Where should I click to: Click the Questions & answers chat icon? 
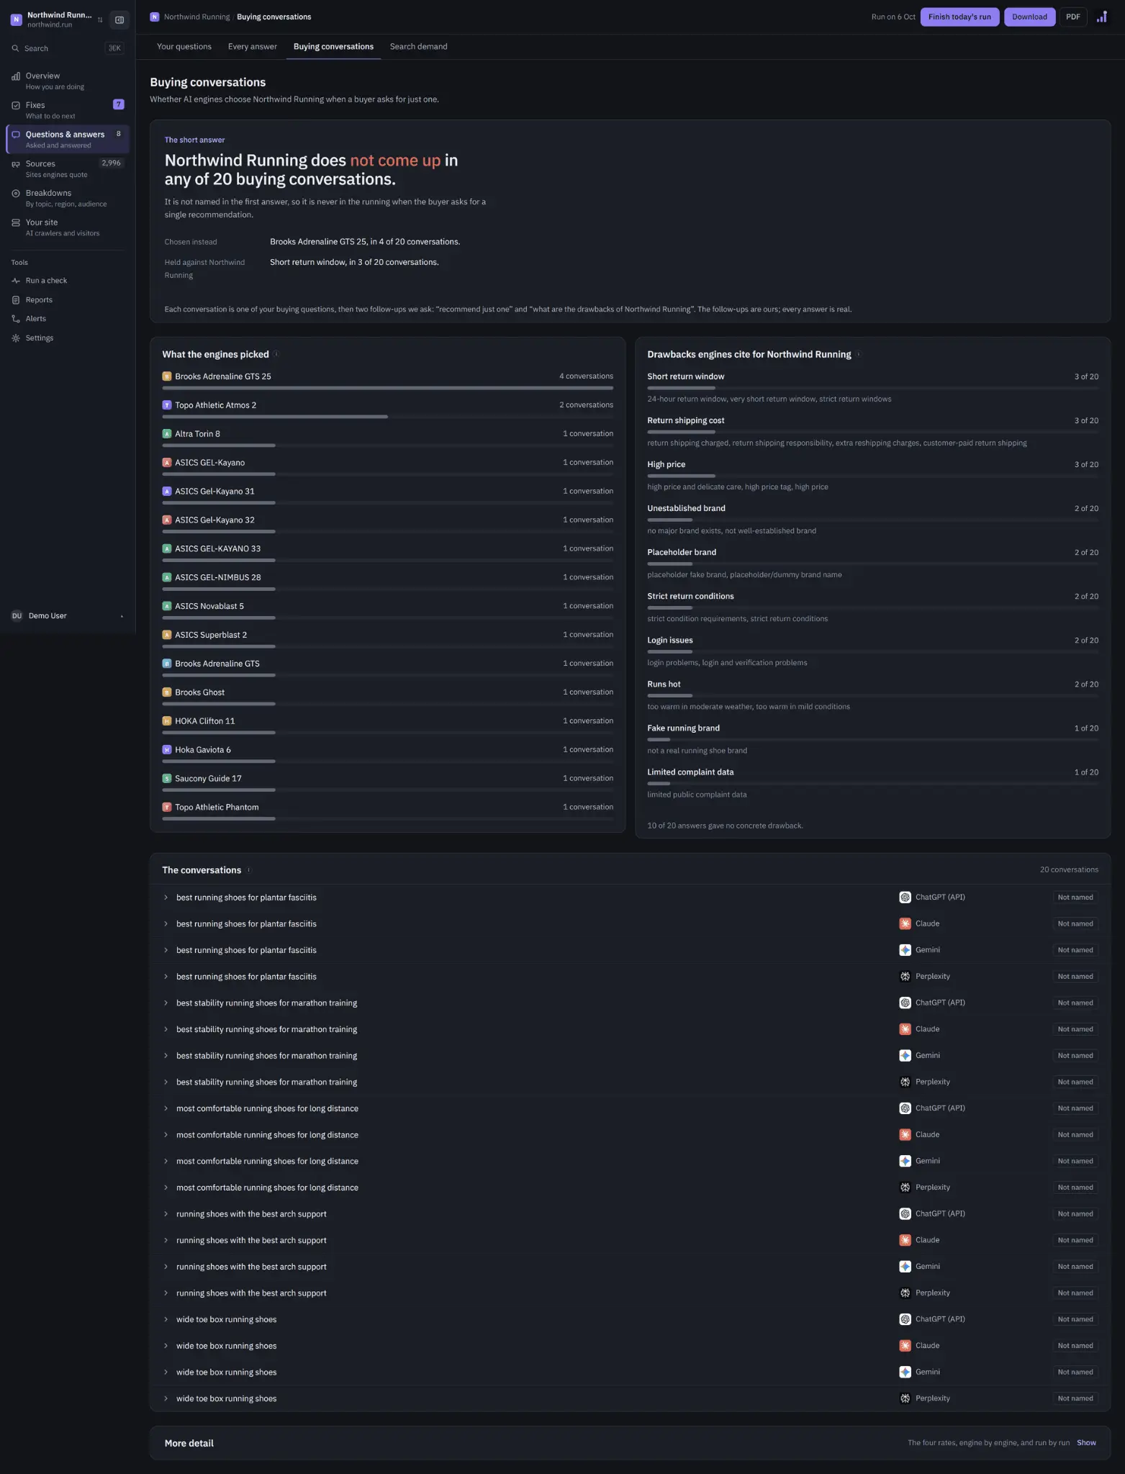pos(16,135)
